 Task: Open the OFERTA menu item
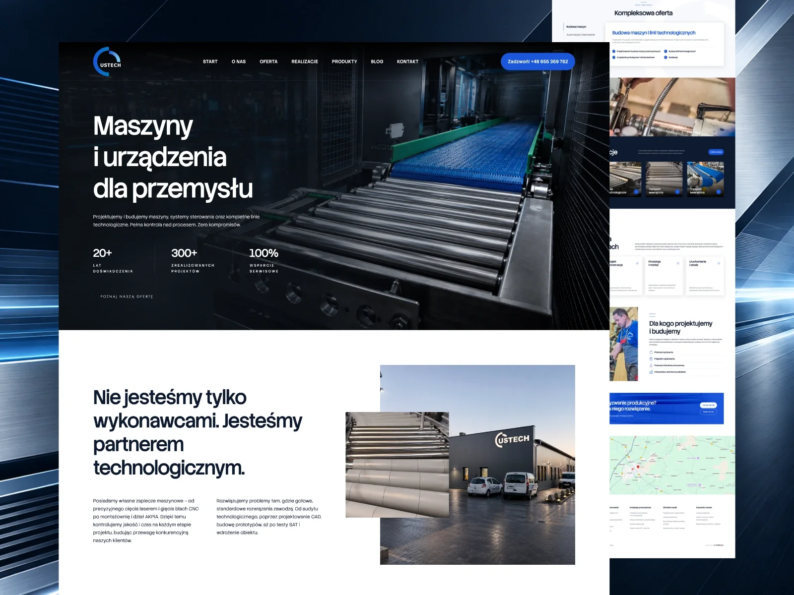[x=268, y=61]
